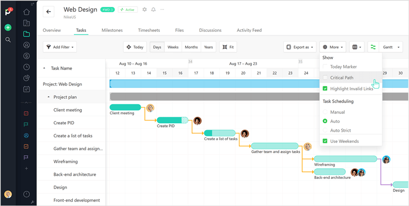Select Manual task scheduling
This screenshot has width=409, height=206.
(325, 112)
